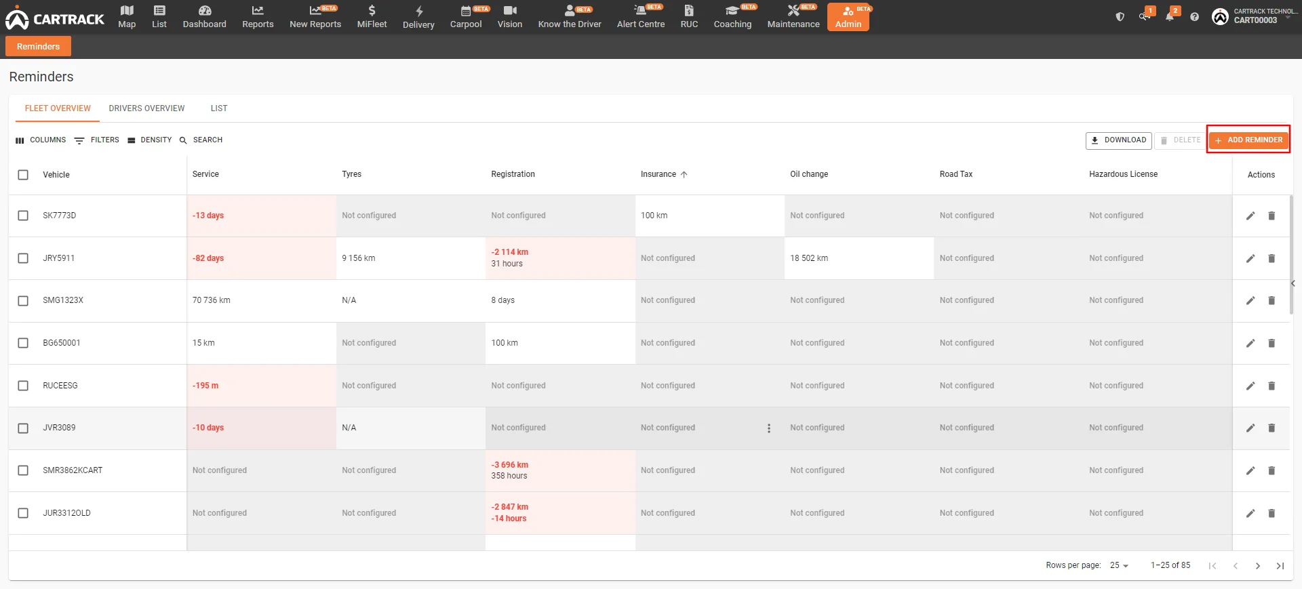The image size is (1302, 589).
Task: Toggle the Insurance column sort arrow
Action: [684, 175]
